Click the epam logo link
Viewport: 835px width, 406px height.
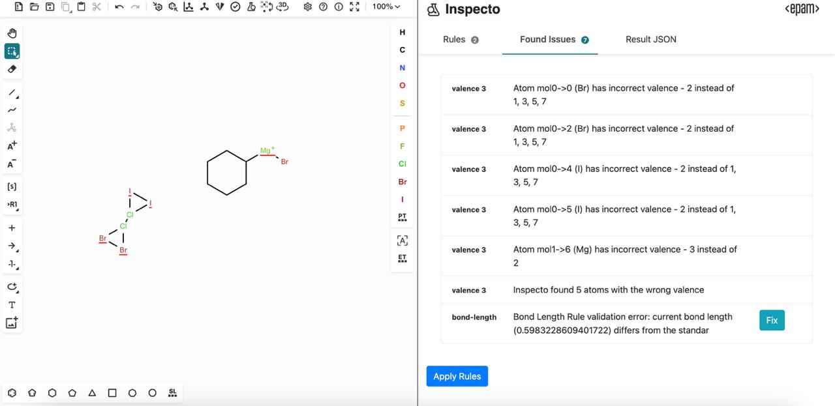(802, 9)
